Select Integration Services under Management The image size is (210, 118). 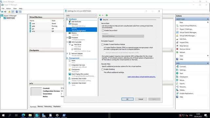click(78, 65)
